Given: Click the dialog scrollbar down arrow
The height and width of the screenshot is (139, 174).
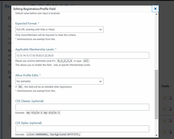Looking at the screenshot, I should click(x=156, y=135).
